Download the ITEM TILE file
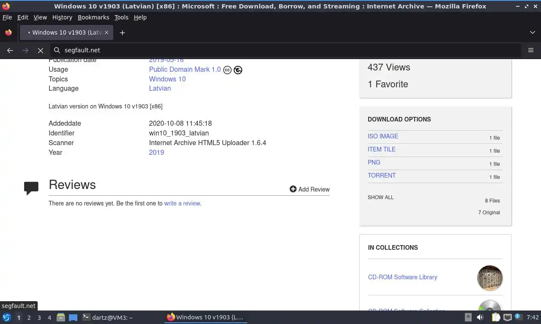Screen dimensions: 541x324 [382, 149]
